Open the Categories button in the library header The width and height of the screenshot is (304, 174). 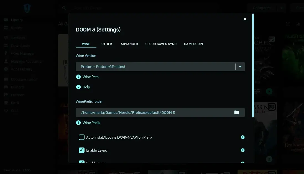262,8
